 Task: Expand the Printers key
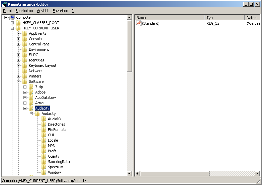[x=18, y=76]
